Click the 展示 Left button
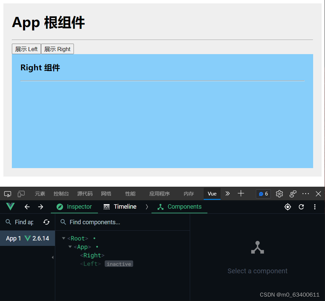325x301 pixels. pos(26,49)
